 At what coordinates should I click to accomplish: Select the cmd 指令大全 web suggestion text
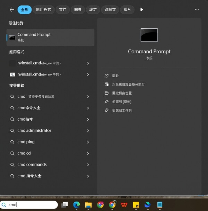[29, 176]
